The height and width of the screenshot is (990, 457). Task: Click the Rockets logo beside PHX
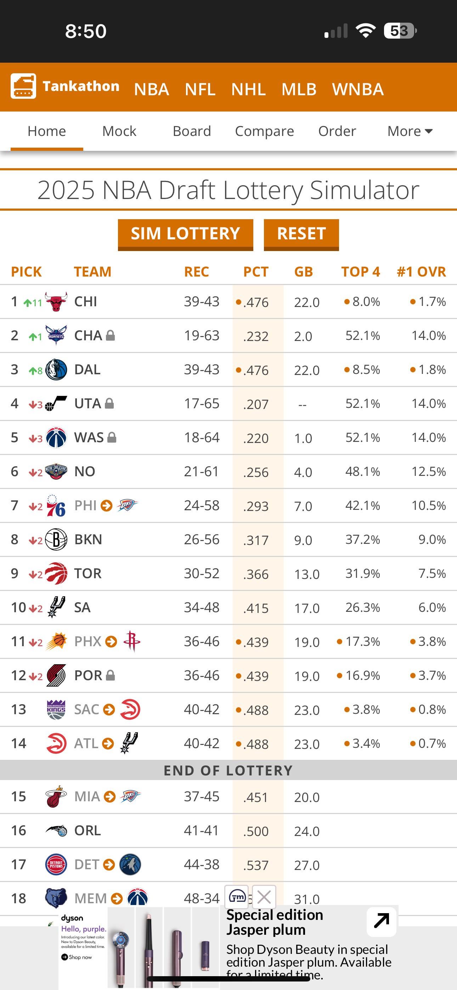point(131,641)
